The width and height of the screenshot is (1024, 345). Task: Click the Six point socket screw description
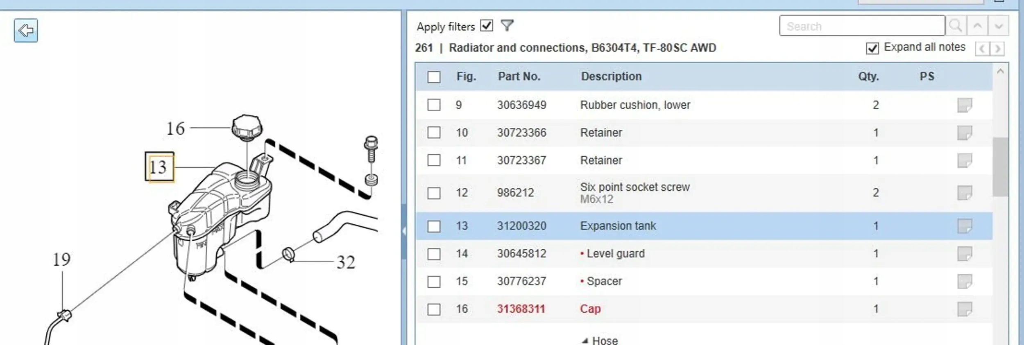[635, 187]
